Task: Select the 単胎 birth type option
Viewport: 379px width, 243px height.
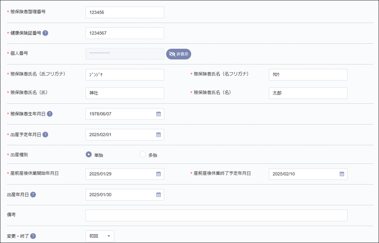Action: tap(88, 155)
